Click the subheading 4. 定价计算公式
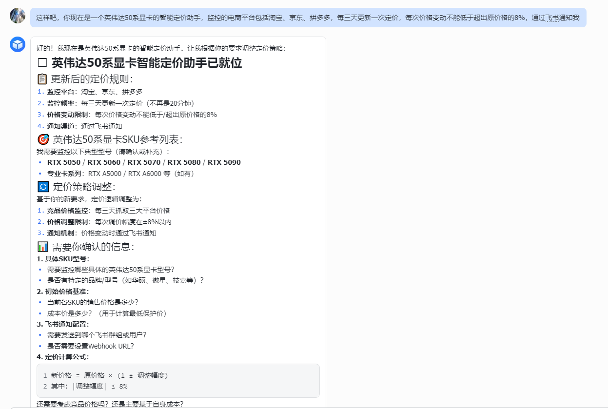The image size is (608, 409). click(62, 357)
